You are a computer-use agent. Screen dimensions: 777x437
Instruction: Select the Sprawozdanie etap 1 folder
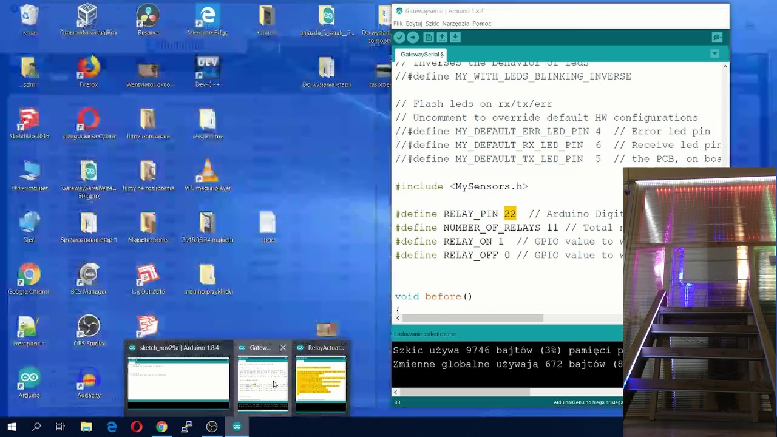(89, 227)
